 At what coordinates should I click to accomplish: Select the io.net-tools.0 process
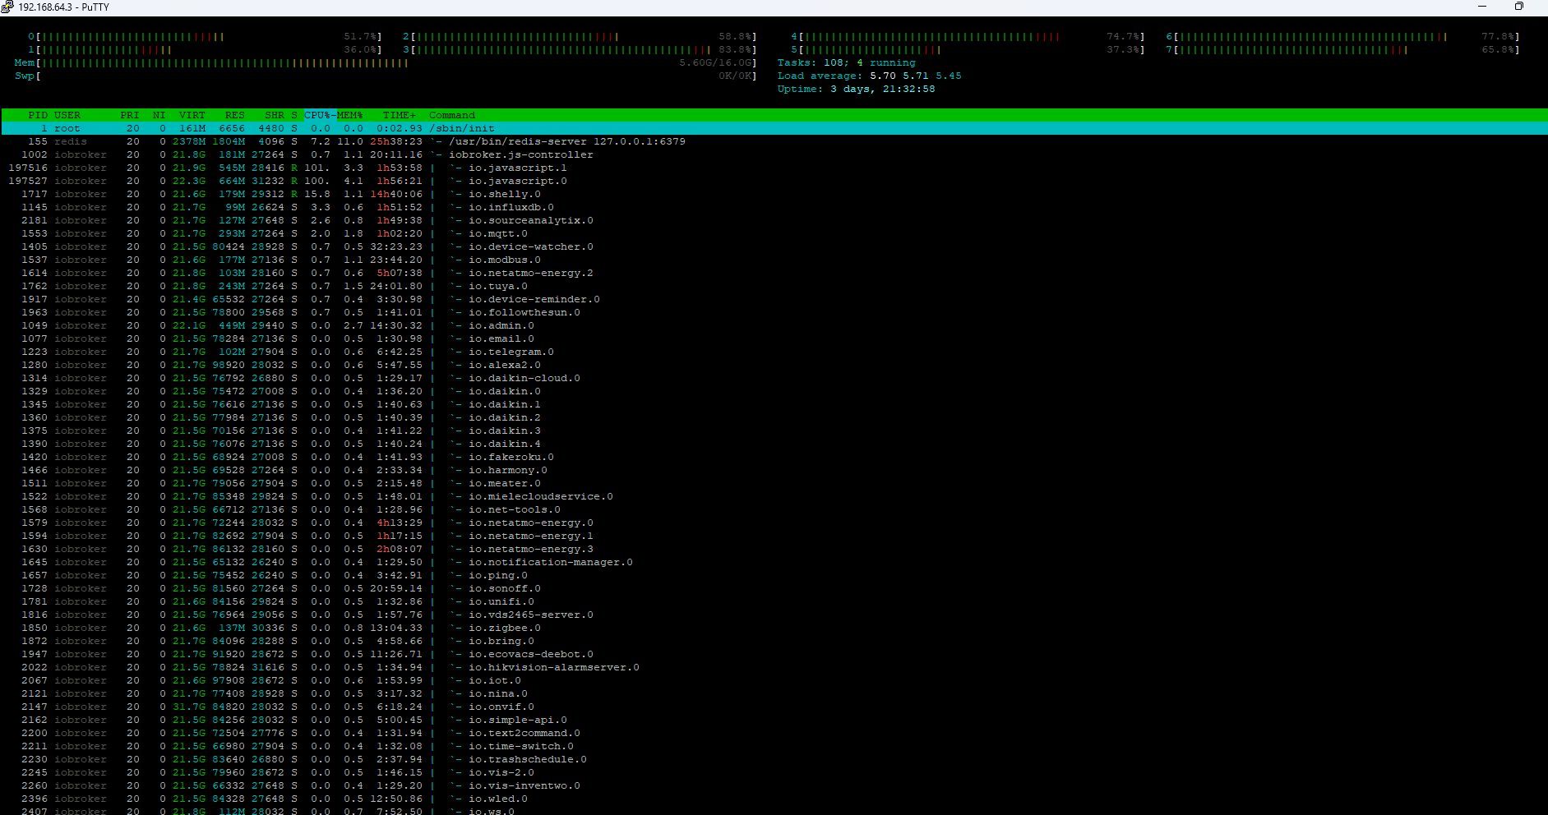[x=774, y=509]
